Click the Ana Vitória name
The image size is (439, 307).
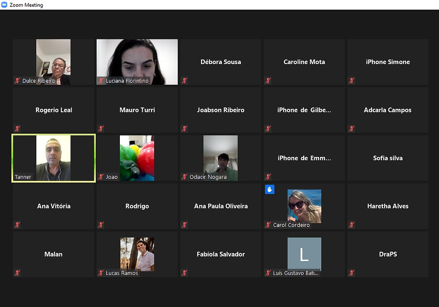click(x=54, y=206)
